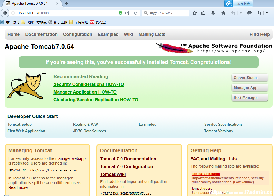
Task: Open the Tomcat Versions link
Action: coord(218,131)
